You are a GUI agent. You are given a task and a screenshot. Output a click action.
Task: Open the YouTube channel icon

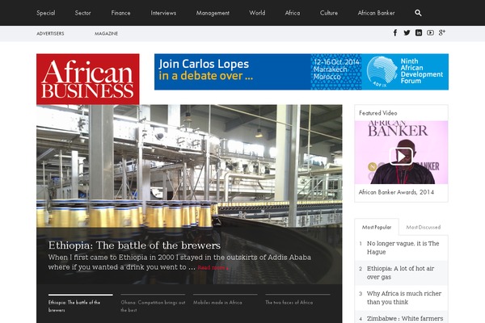point(430,33)
